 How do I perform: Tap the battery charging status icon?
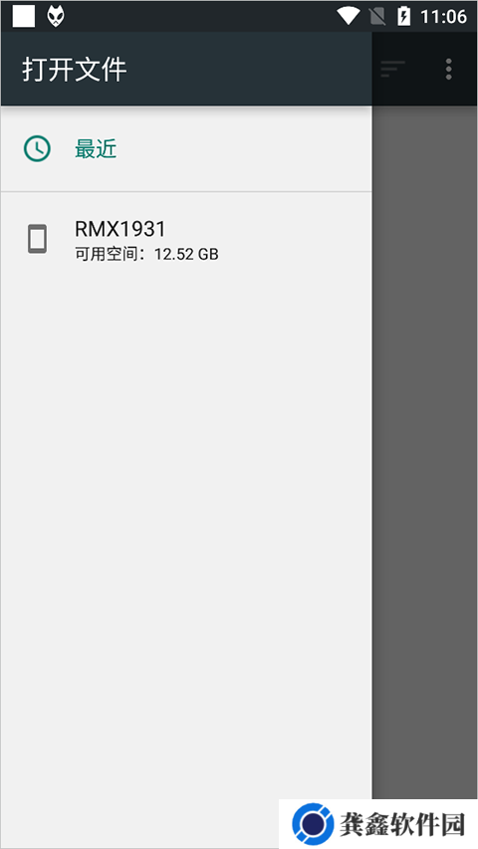click(x=403, y=16)
